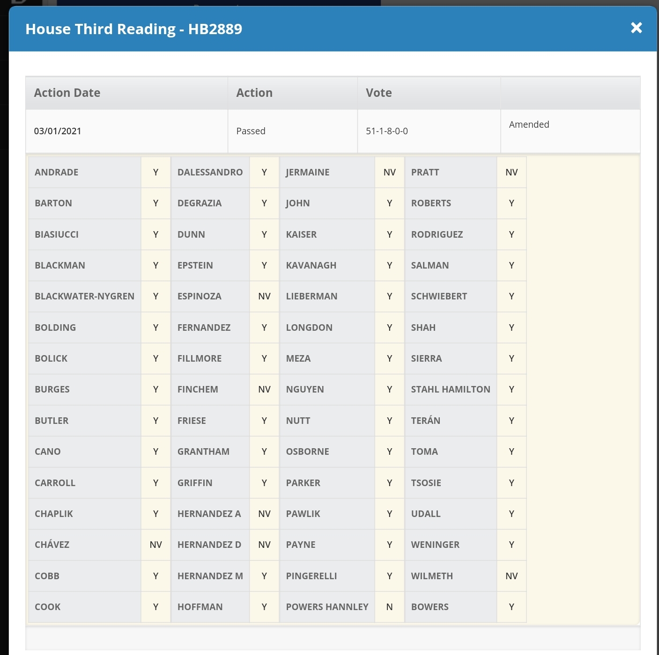Select the FILLMORE name cell

(x=210, y=358)
